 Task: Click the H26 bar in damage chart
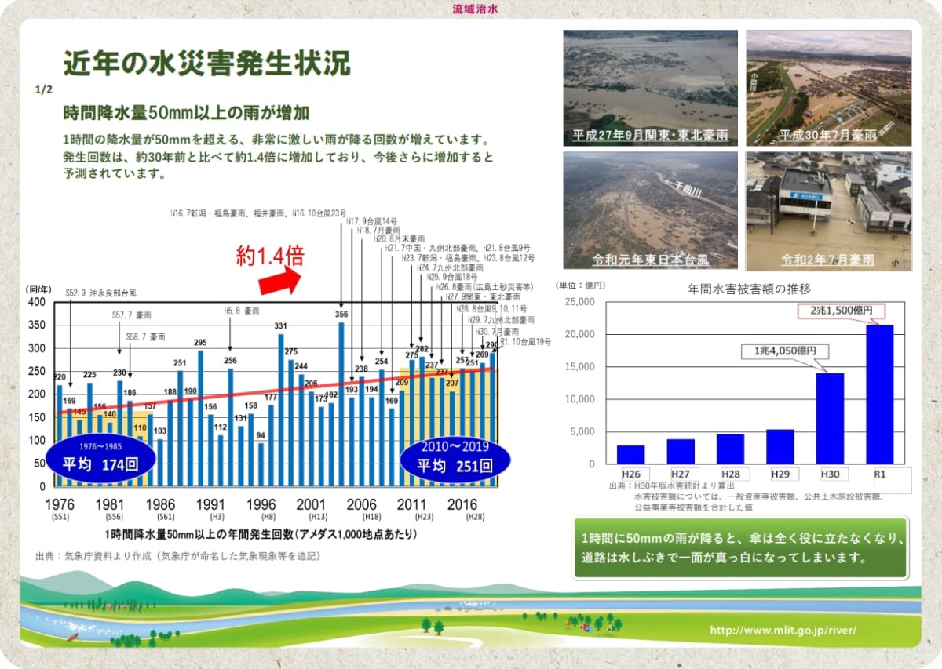[630, 454]
